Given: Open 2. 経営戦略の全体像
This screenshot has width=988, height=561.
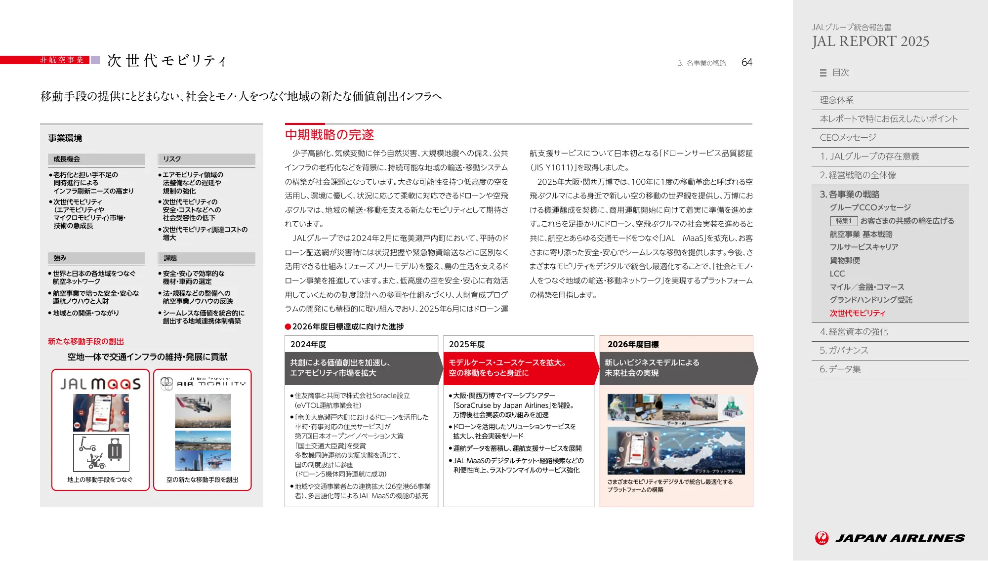Looking at the screenshot, I should point(890,175).
